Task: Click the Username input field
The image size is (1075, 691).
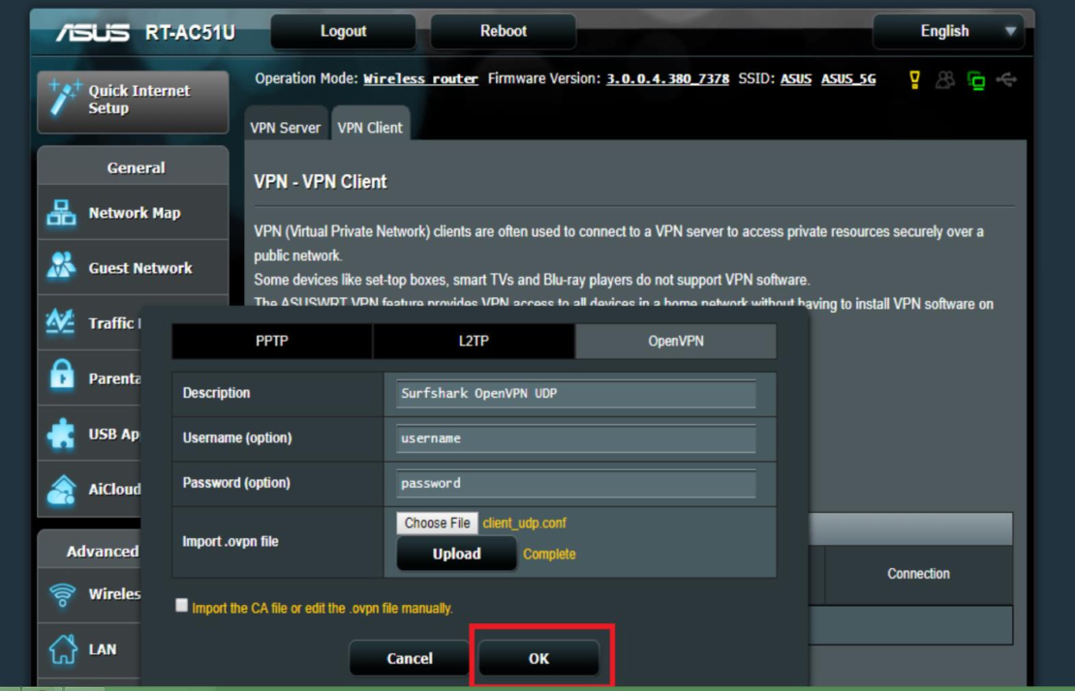Action: pos(576,437)
